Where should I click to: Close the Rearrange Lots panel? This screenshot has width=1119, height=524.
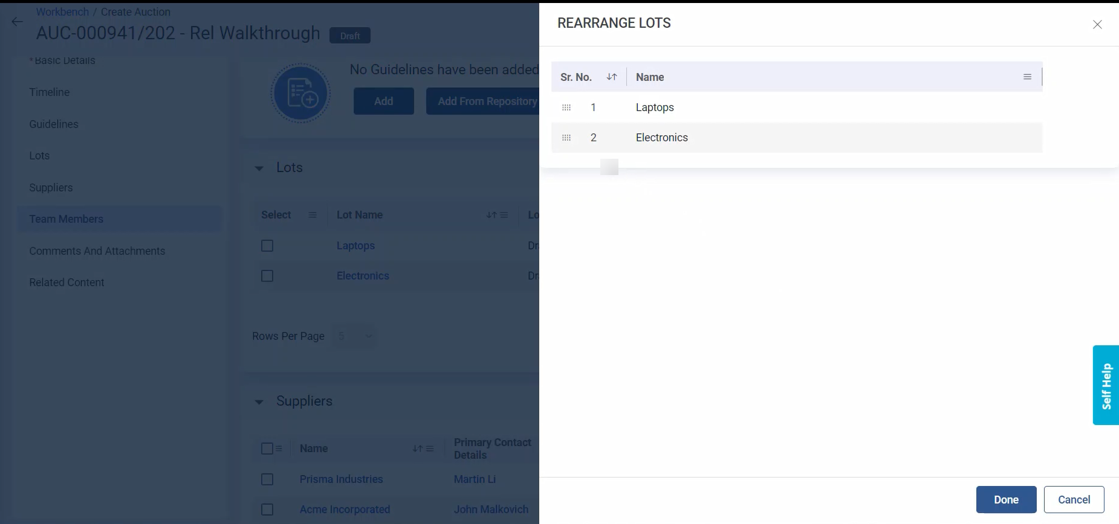click(1097, 24)
